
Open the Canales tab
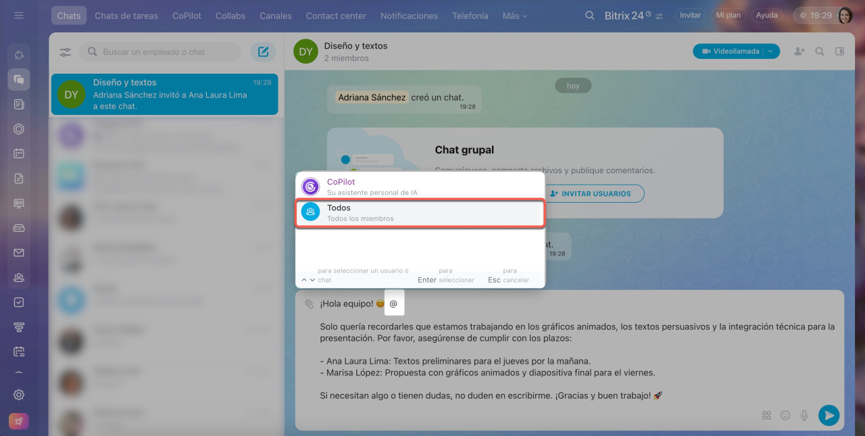(276, 16)
